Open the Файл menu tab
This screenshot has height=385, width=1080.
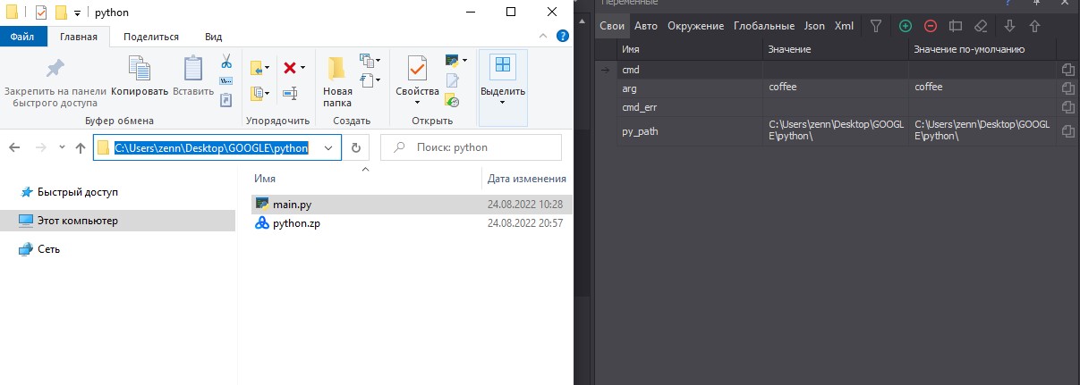[x=22, y=37]
